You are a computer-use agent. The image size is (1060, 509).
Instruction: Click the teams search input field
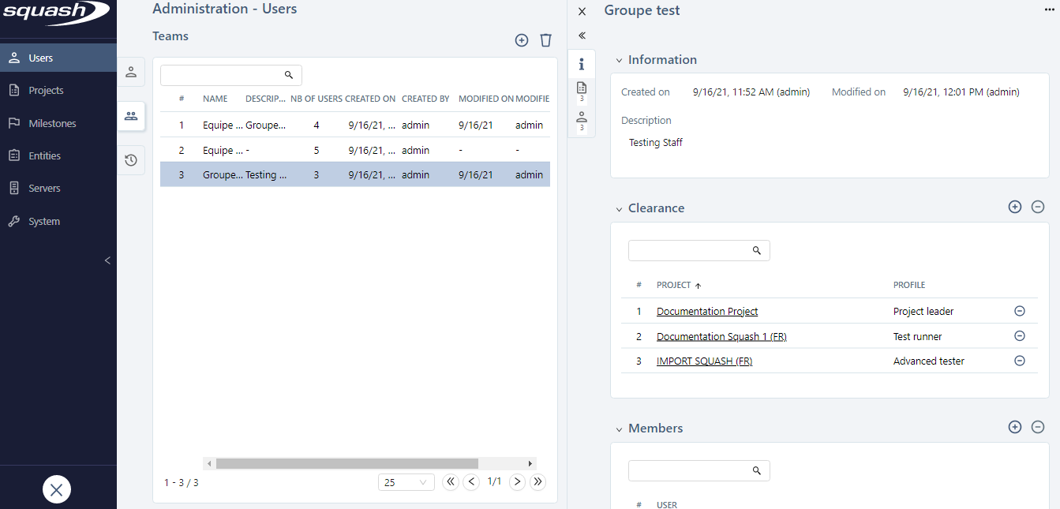223,75
